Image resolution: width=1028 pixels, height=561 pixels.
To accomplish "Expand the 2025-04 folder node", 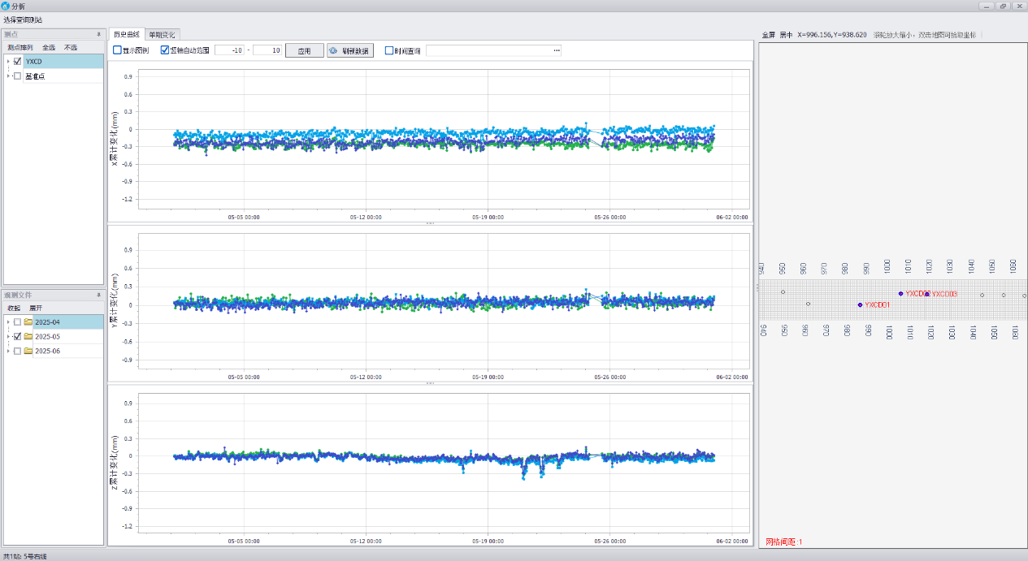I will click(x=8, y=322).
